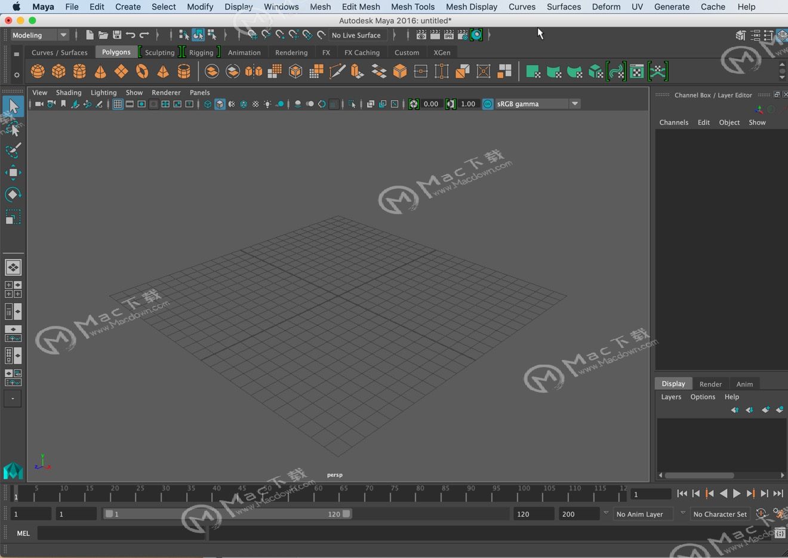Viewport: 788px width, 558px height.
Task: Create a polygon torus from the shelf
Action: click(x=142, y=72)
